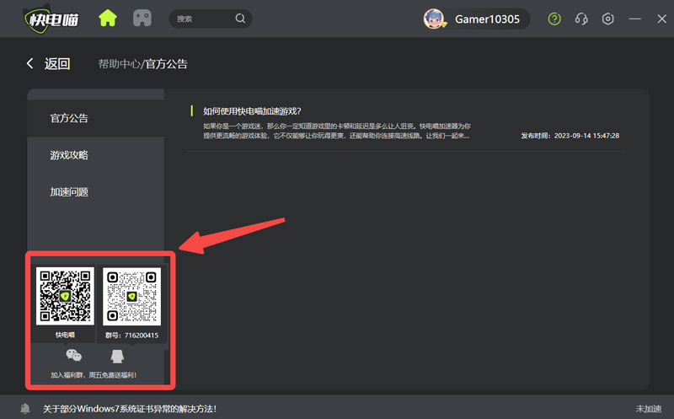The height and width of the screenshot is (419, 674).
Task: Click the 快电喵 logo
Action: [x=51, y=19]
